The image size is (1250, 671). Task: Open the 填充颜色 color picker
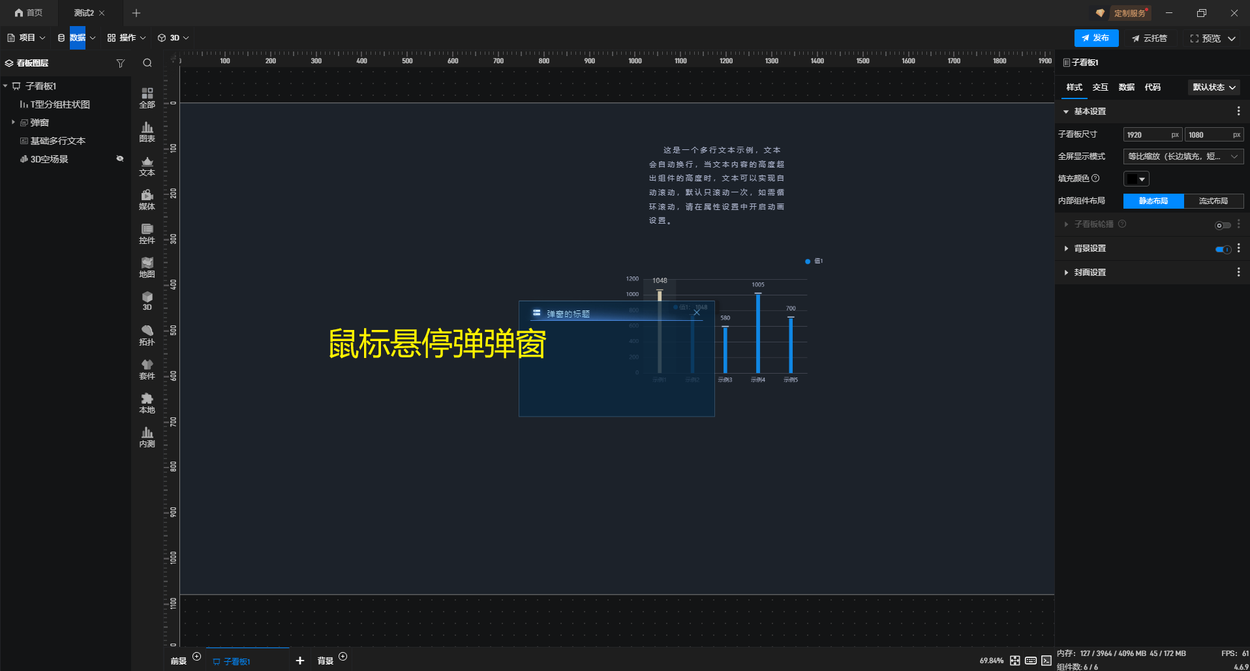(1136, 178)
